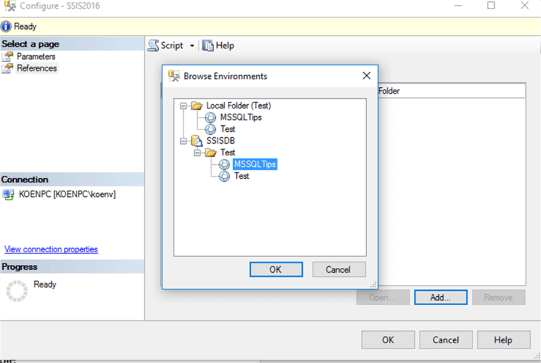The height and width of the screenshot is (363, 541).
Task: Click the Test folder icon under SSISDB
Action: click(x=210, y=152)
